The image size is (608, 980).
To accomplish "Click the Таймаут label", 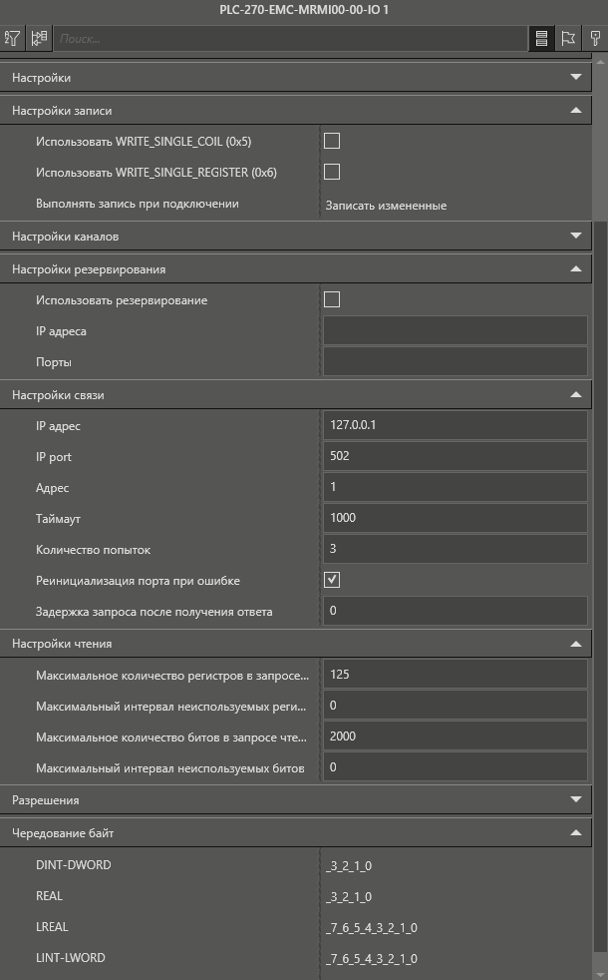I will click(x=58, y=519).
